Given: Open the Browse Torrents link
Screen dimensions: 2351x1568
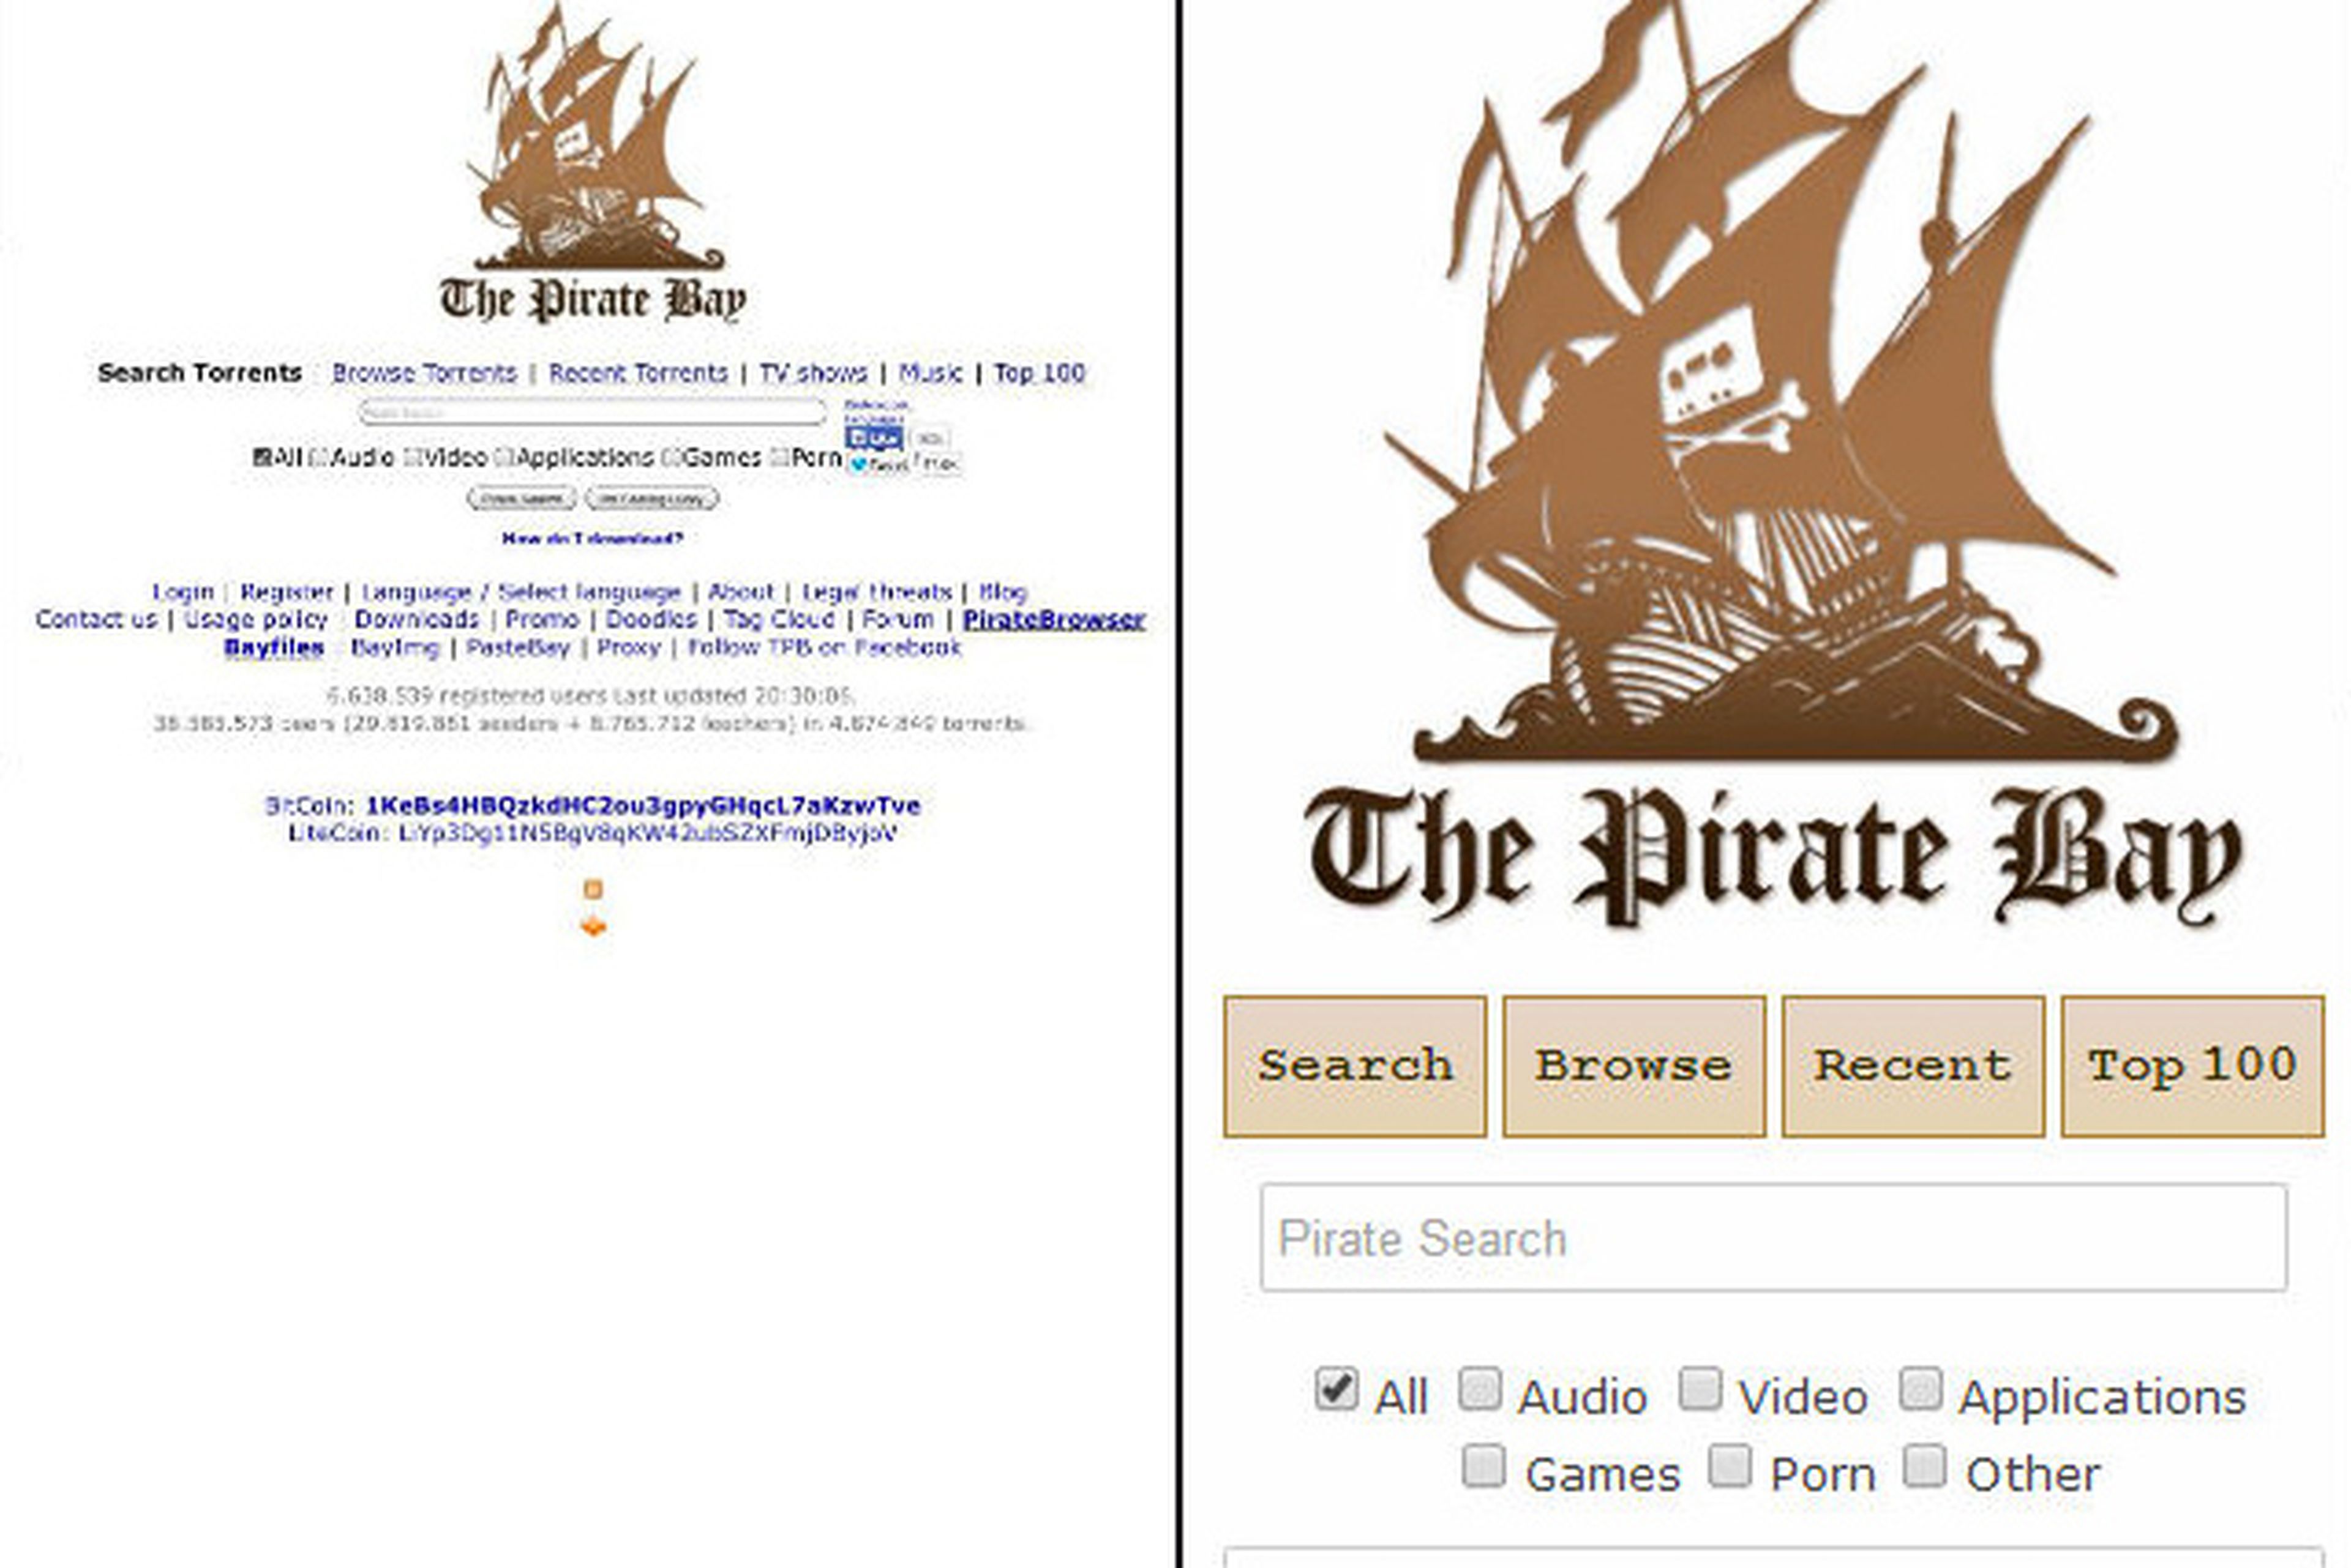Looking at the screenshot, I should (424, 373).
